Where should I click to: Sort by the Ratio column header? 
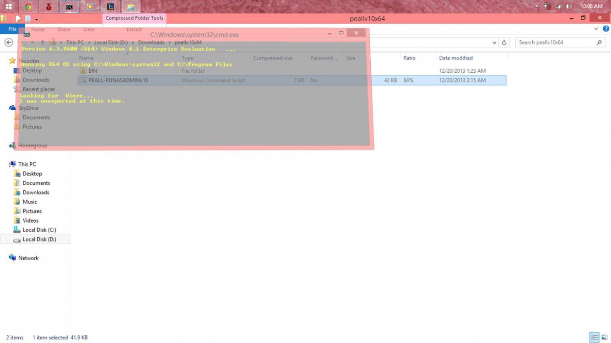point(409,58)
